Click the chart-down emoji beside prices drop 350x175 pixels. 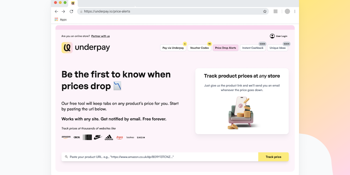click(117, 86)
